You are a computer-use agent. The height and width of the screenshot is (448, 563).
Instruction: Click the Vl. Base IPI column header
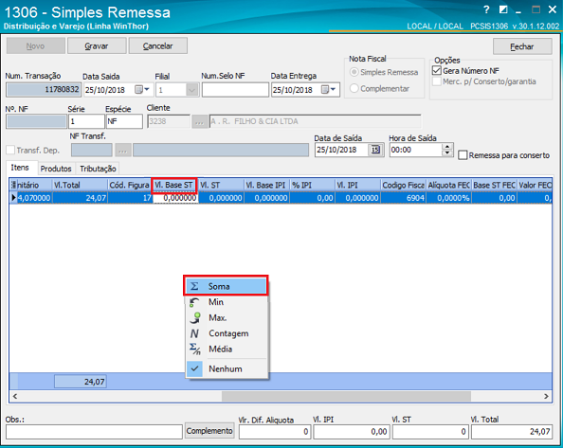266,185
